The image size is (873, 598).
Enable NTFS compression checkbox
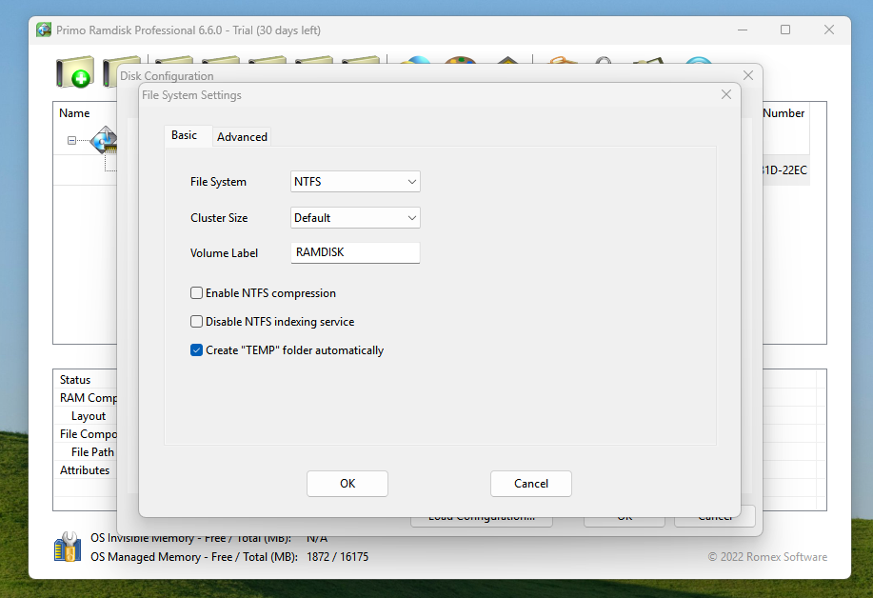197,293
